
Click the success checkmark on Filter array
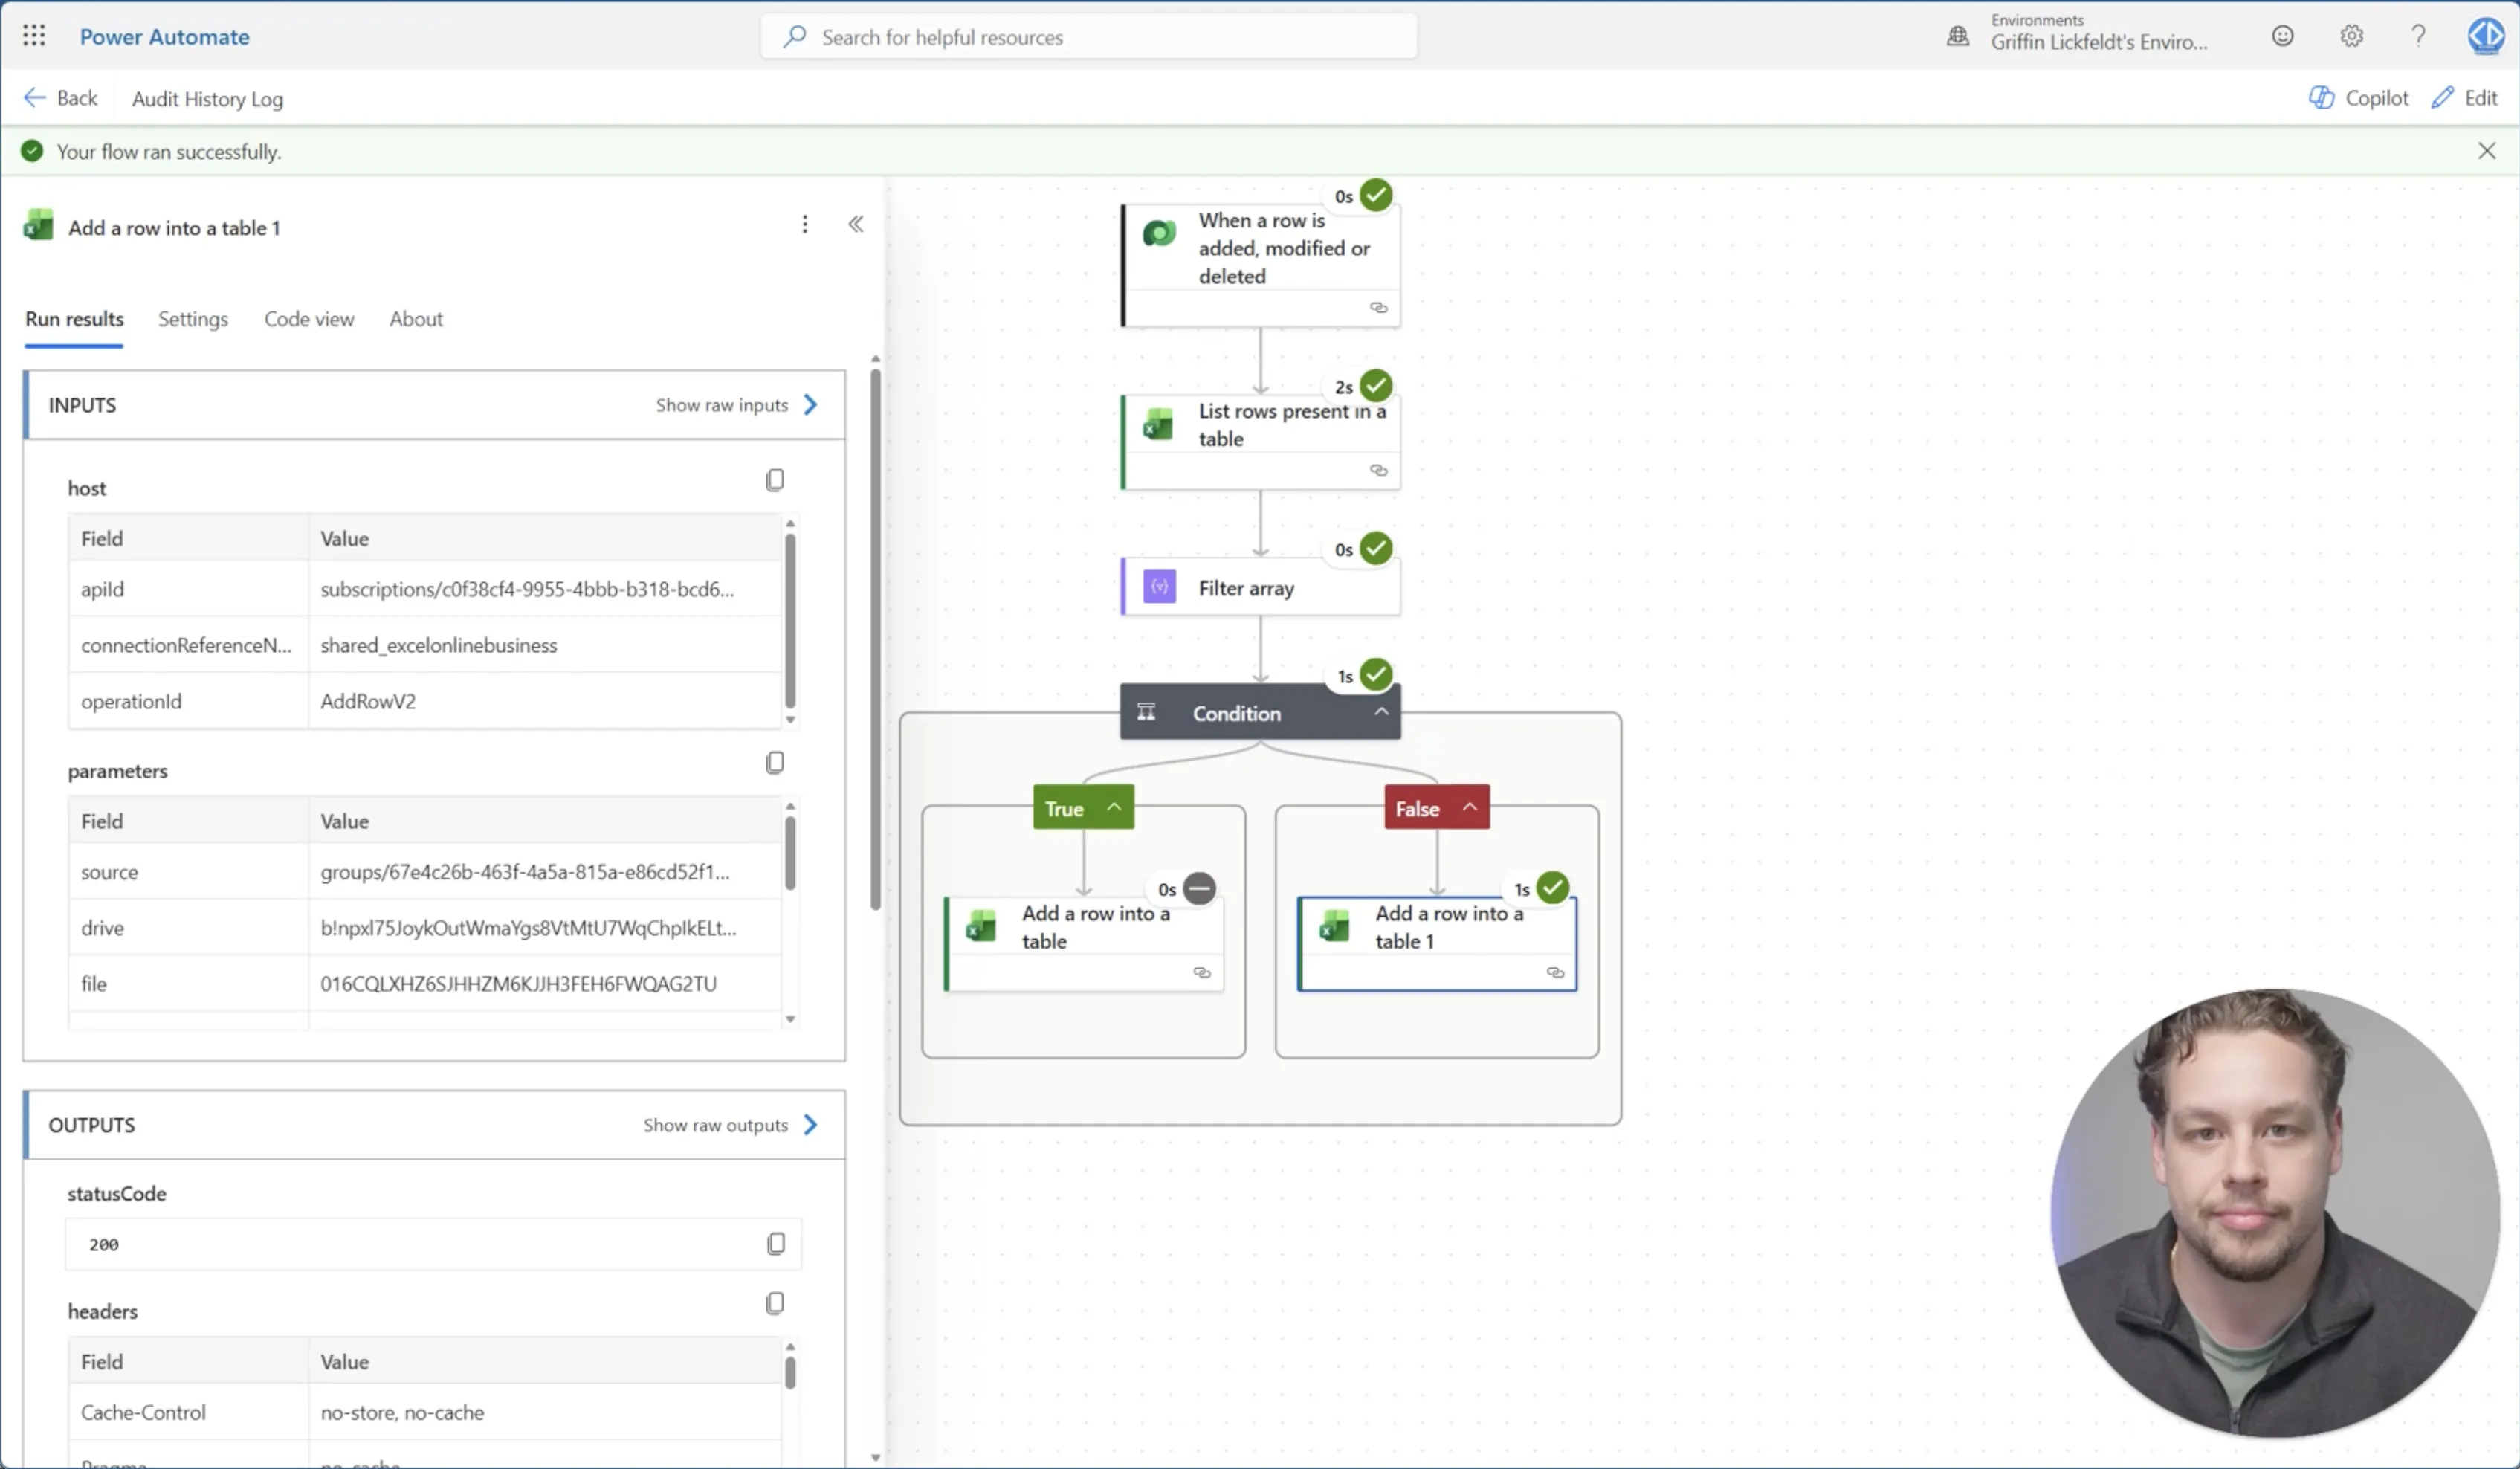point(1376,548)
